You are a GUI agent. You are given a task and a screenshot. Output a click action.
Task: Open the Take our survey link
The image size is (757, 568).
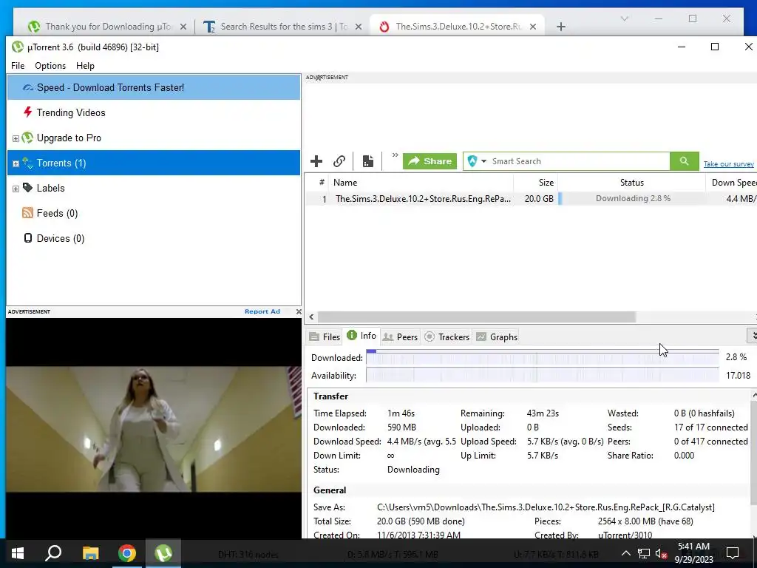[x=728, y=164]
